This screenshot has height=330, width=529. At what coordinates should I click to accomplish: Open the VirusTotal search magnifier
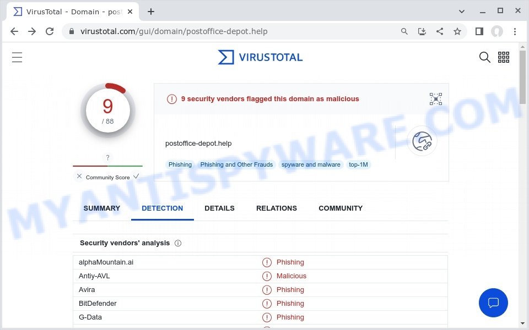(x=484, y=57)
